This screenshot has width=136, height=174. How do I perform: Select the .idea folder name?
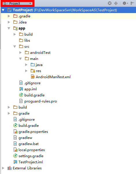pos(23,22)
